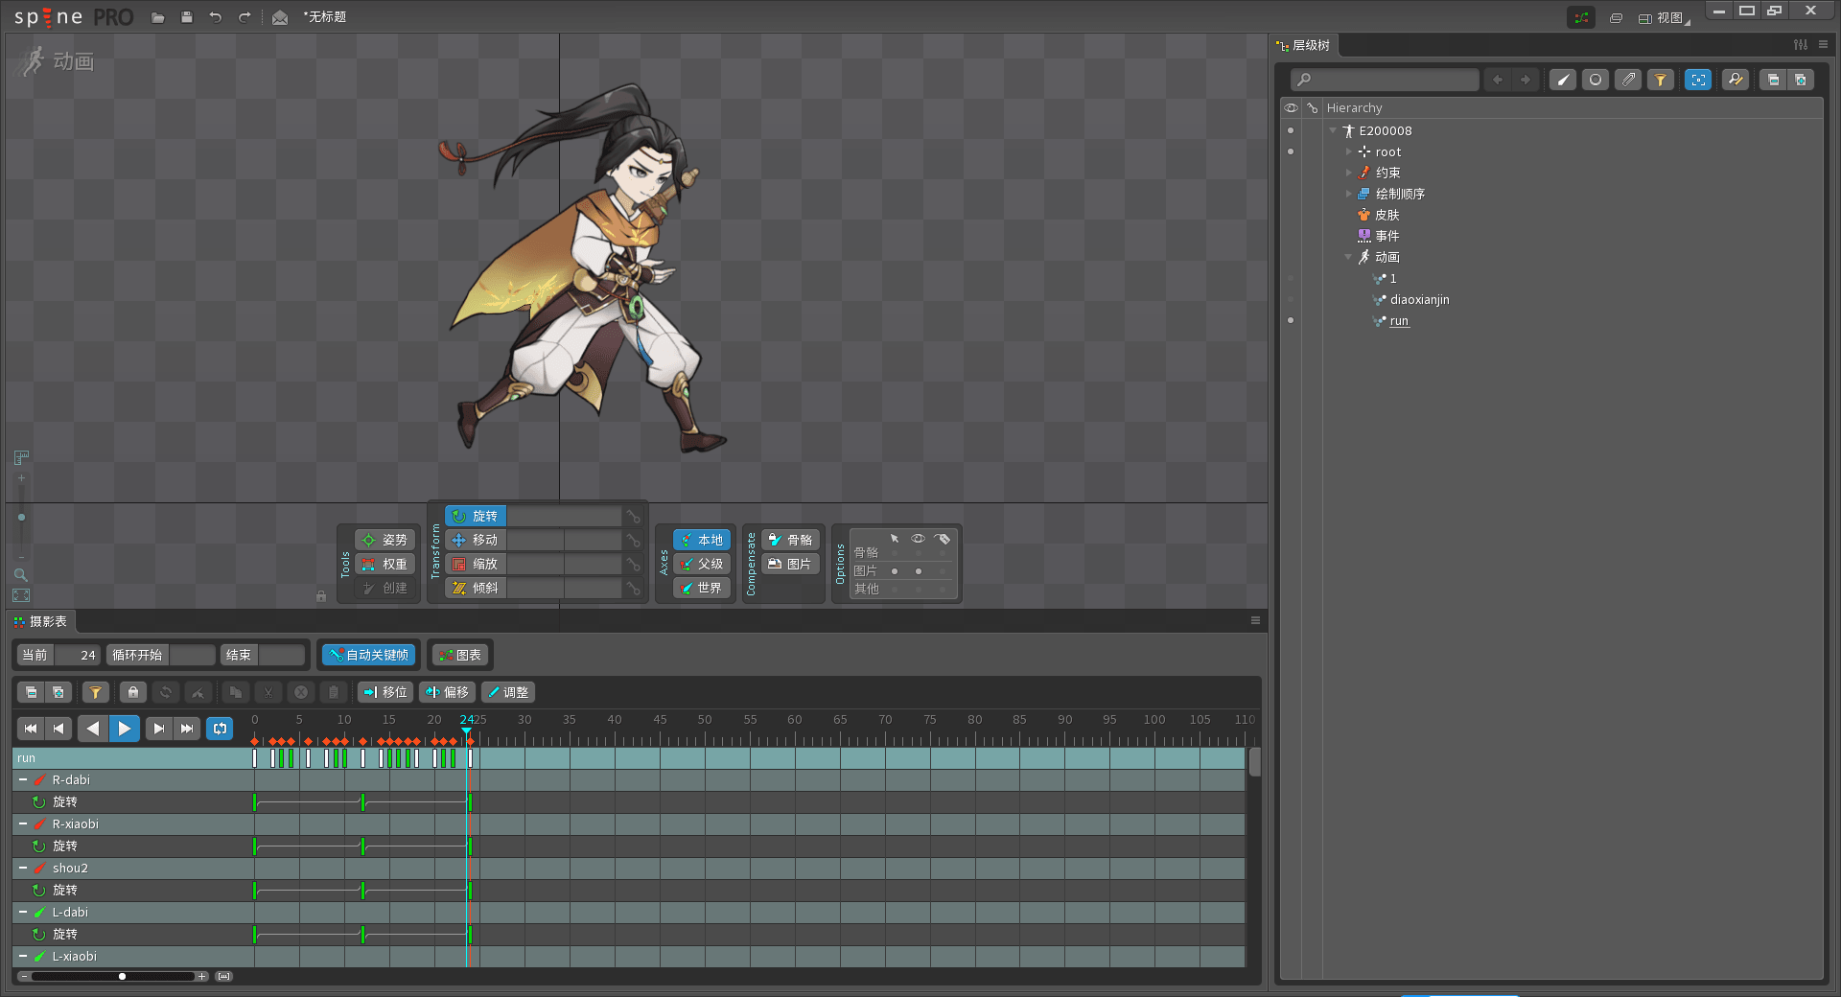Click the hierarchy search field
The height and width of the screenshot is (997, 1841).
[x=1385, y=80]
